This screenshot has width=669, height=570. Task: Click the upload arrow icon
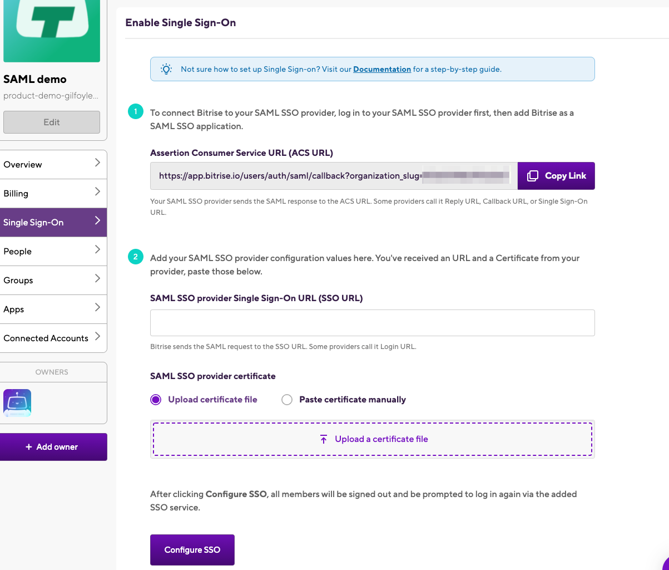(x=324, y=439)
